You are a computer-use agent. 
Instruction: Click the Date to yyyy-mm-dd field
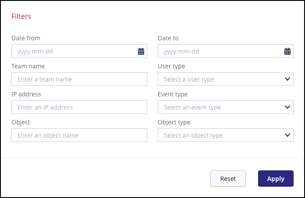tap(225, 51)
